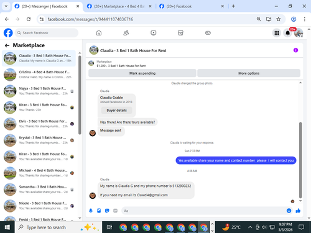The height and width of the screenshot is (233, 311).
Task: Go to Home feed icon
Action: point(99,33)
